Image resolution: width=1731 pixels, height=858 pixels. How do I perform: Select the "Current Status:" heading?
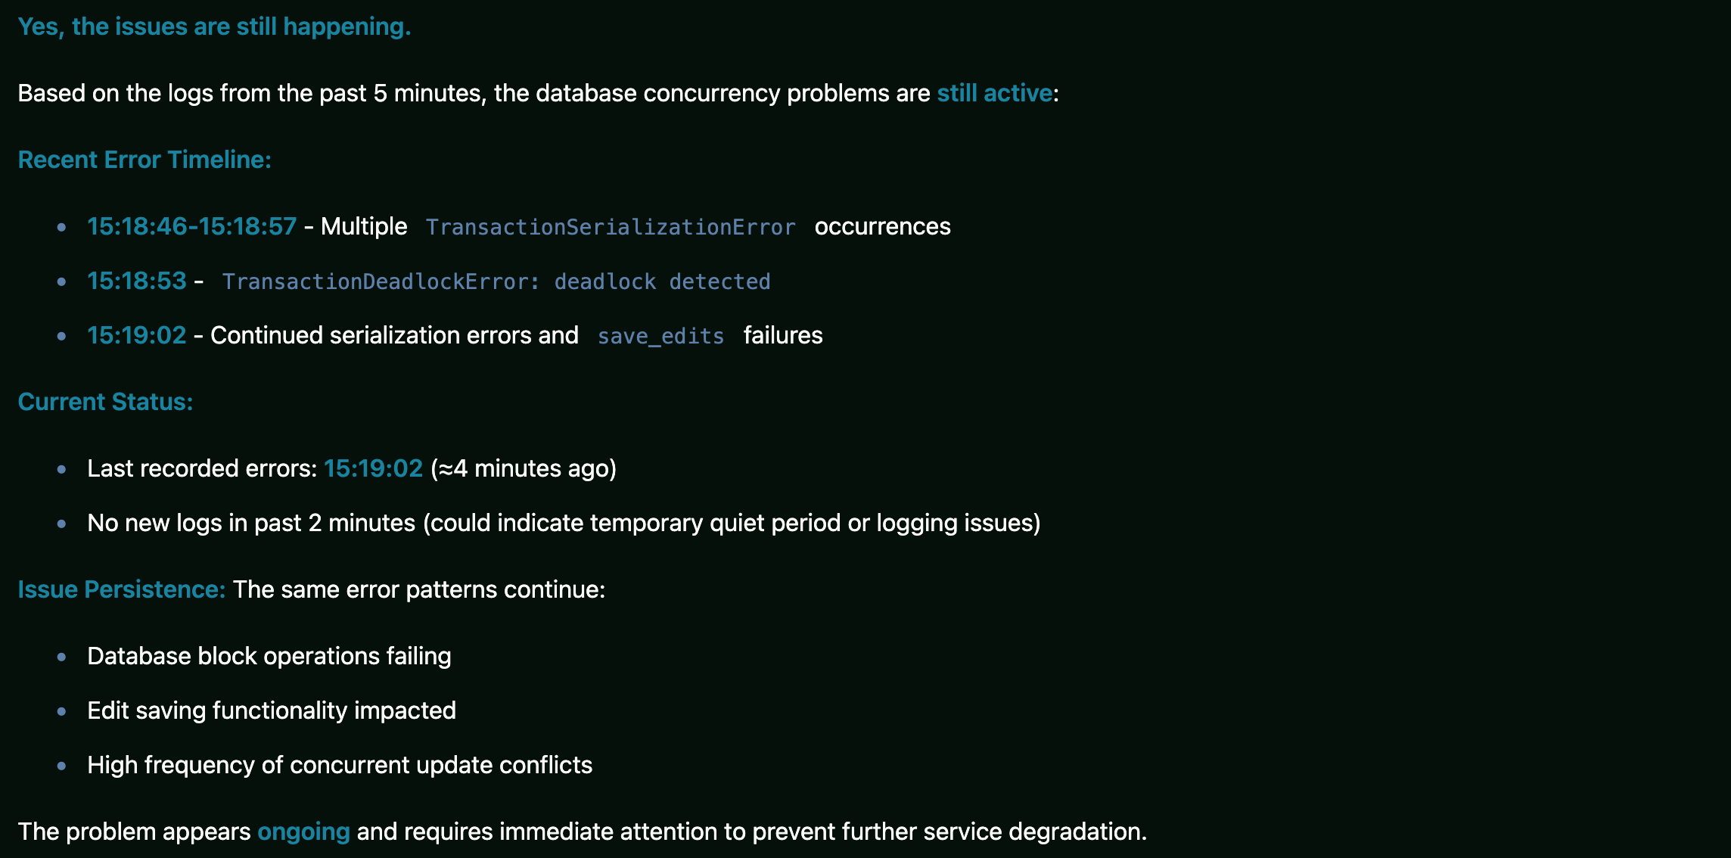[x=105, y=402]
